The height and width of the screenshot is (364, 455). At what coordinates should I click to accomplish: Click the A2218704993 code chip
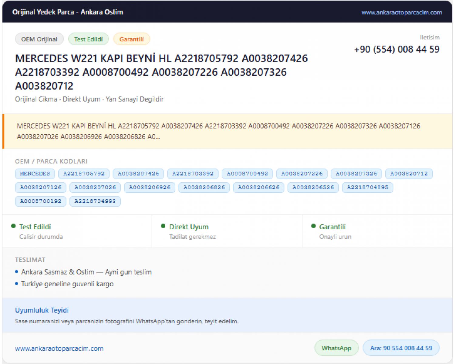point(95,201)
